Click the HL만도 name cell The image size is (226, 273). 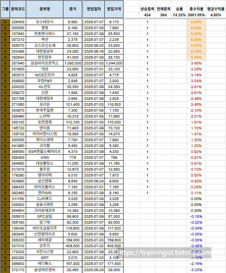pyautogui.click(x=45, y=87)
